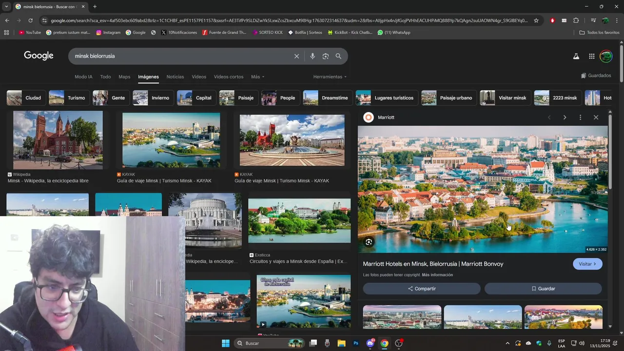Open Google apps grid
This screenshot has width=624, height=351.
[x=591, y=56]
